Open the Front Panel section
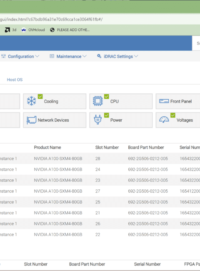This screenshot has height=271, width=200. (x=178, y=101)
